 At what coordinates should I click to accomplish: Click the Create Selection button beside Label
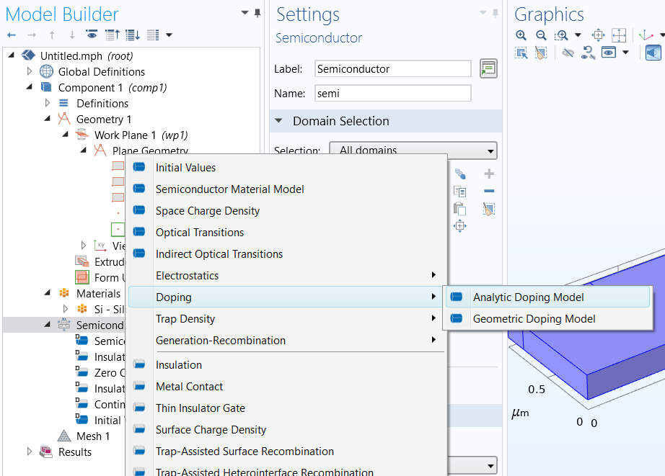pos(489,69)
